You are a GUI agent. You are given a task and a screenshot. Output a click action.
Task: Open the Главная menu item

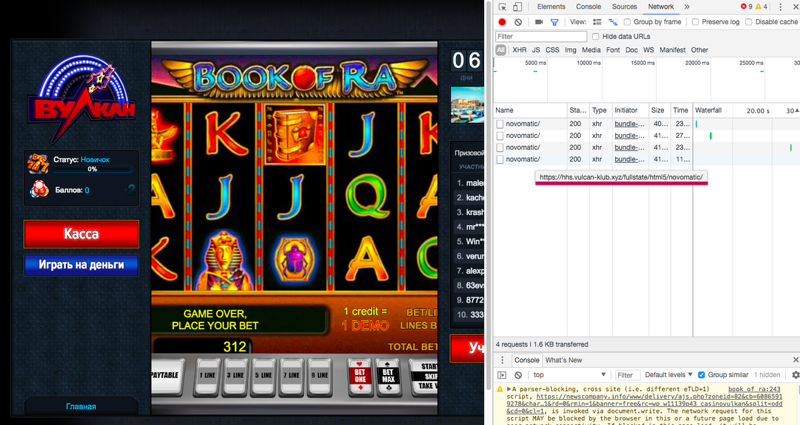81,406
